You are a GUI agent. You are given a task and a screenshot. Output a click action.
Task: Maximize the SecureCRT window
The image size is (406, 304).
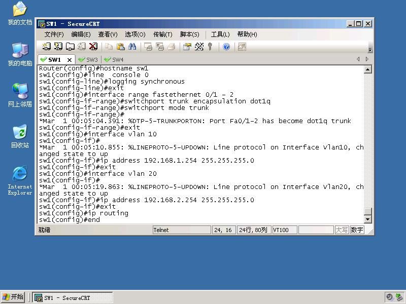point(359,24)
